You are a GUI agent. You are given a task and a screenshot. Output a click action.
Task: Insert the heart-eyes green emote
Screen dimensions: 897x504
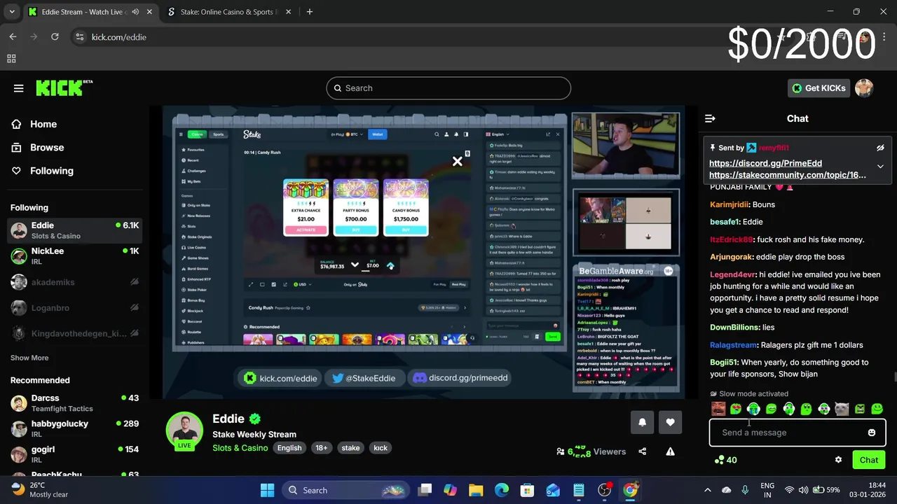pos(736,409)
